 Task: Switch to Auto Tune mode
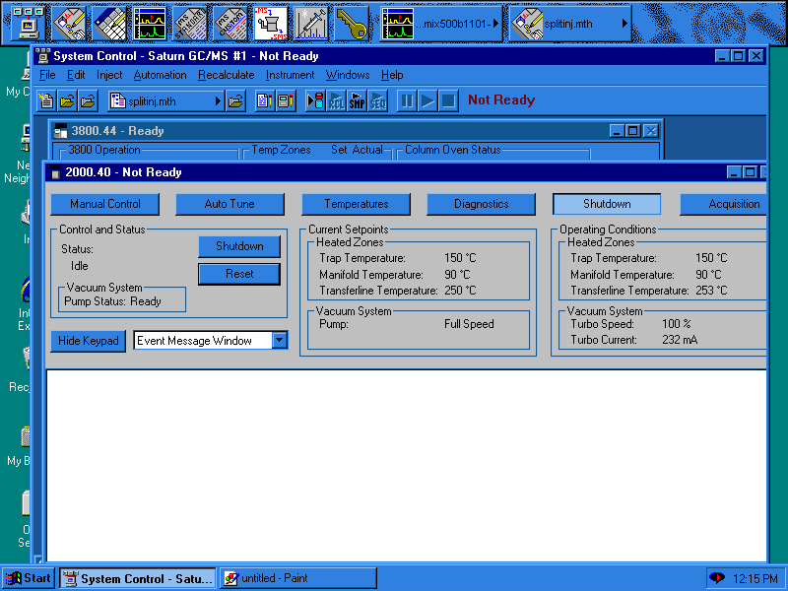tap(230, 204)
